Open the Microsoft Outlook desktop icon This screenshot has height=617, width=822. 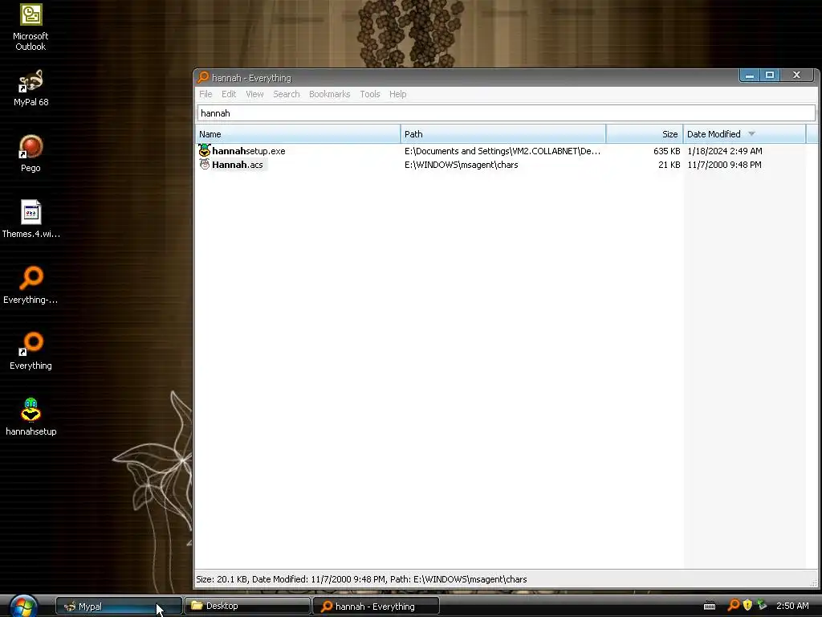click(x=31, y=27)
